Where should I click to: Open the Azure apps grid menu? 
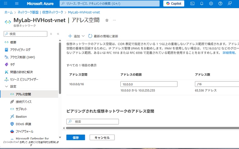(5, 3)
